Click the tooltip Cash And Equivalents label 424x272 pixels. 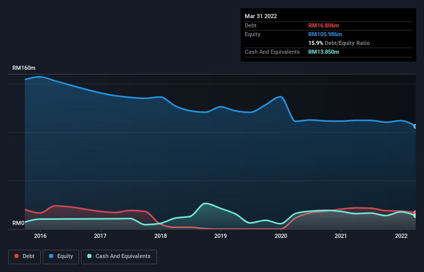point(272,52)
